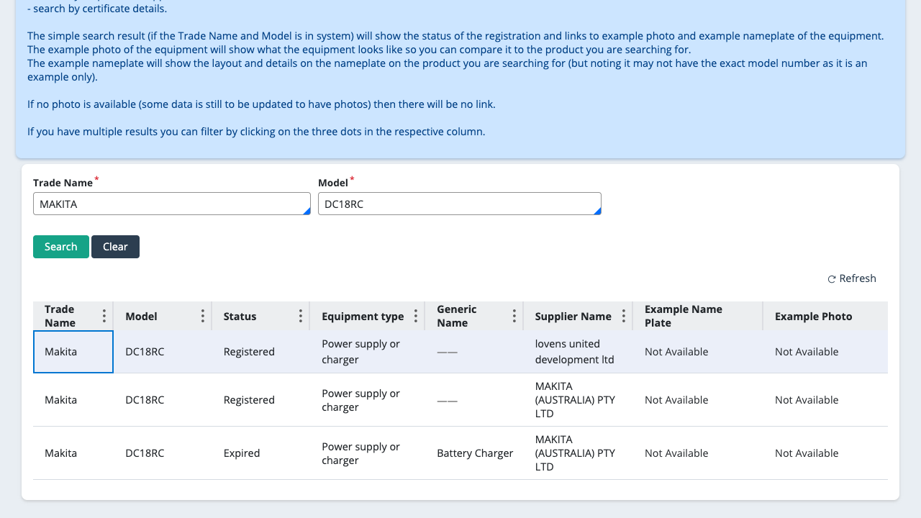Open the Model column filter menu
921x518 pixels.
(202, 315)
